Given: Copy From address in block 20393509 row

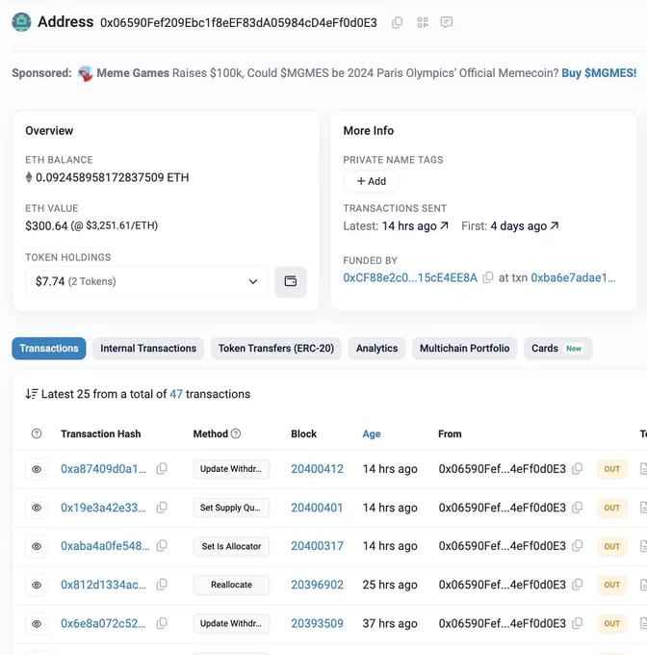Looking at the screenshot, I should point(577,623).
